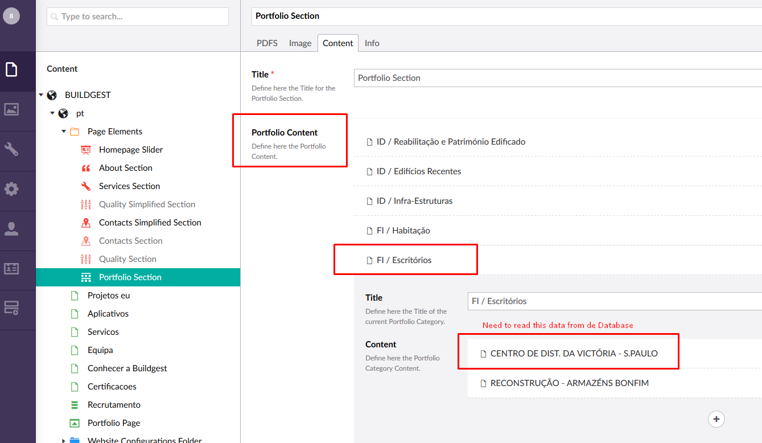This screenshot has width=762, height=443.
Task: Switch to the Info tab
Action: (x=372, y=43)
